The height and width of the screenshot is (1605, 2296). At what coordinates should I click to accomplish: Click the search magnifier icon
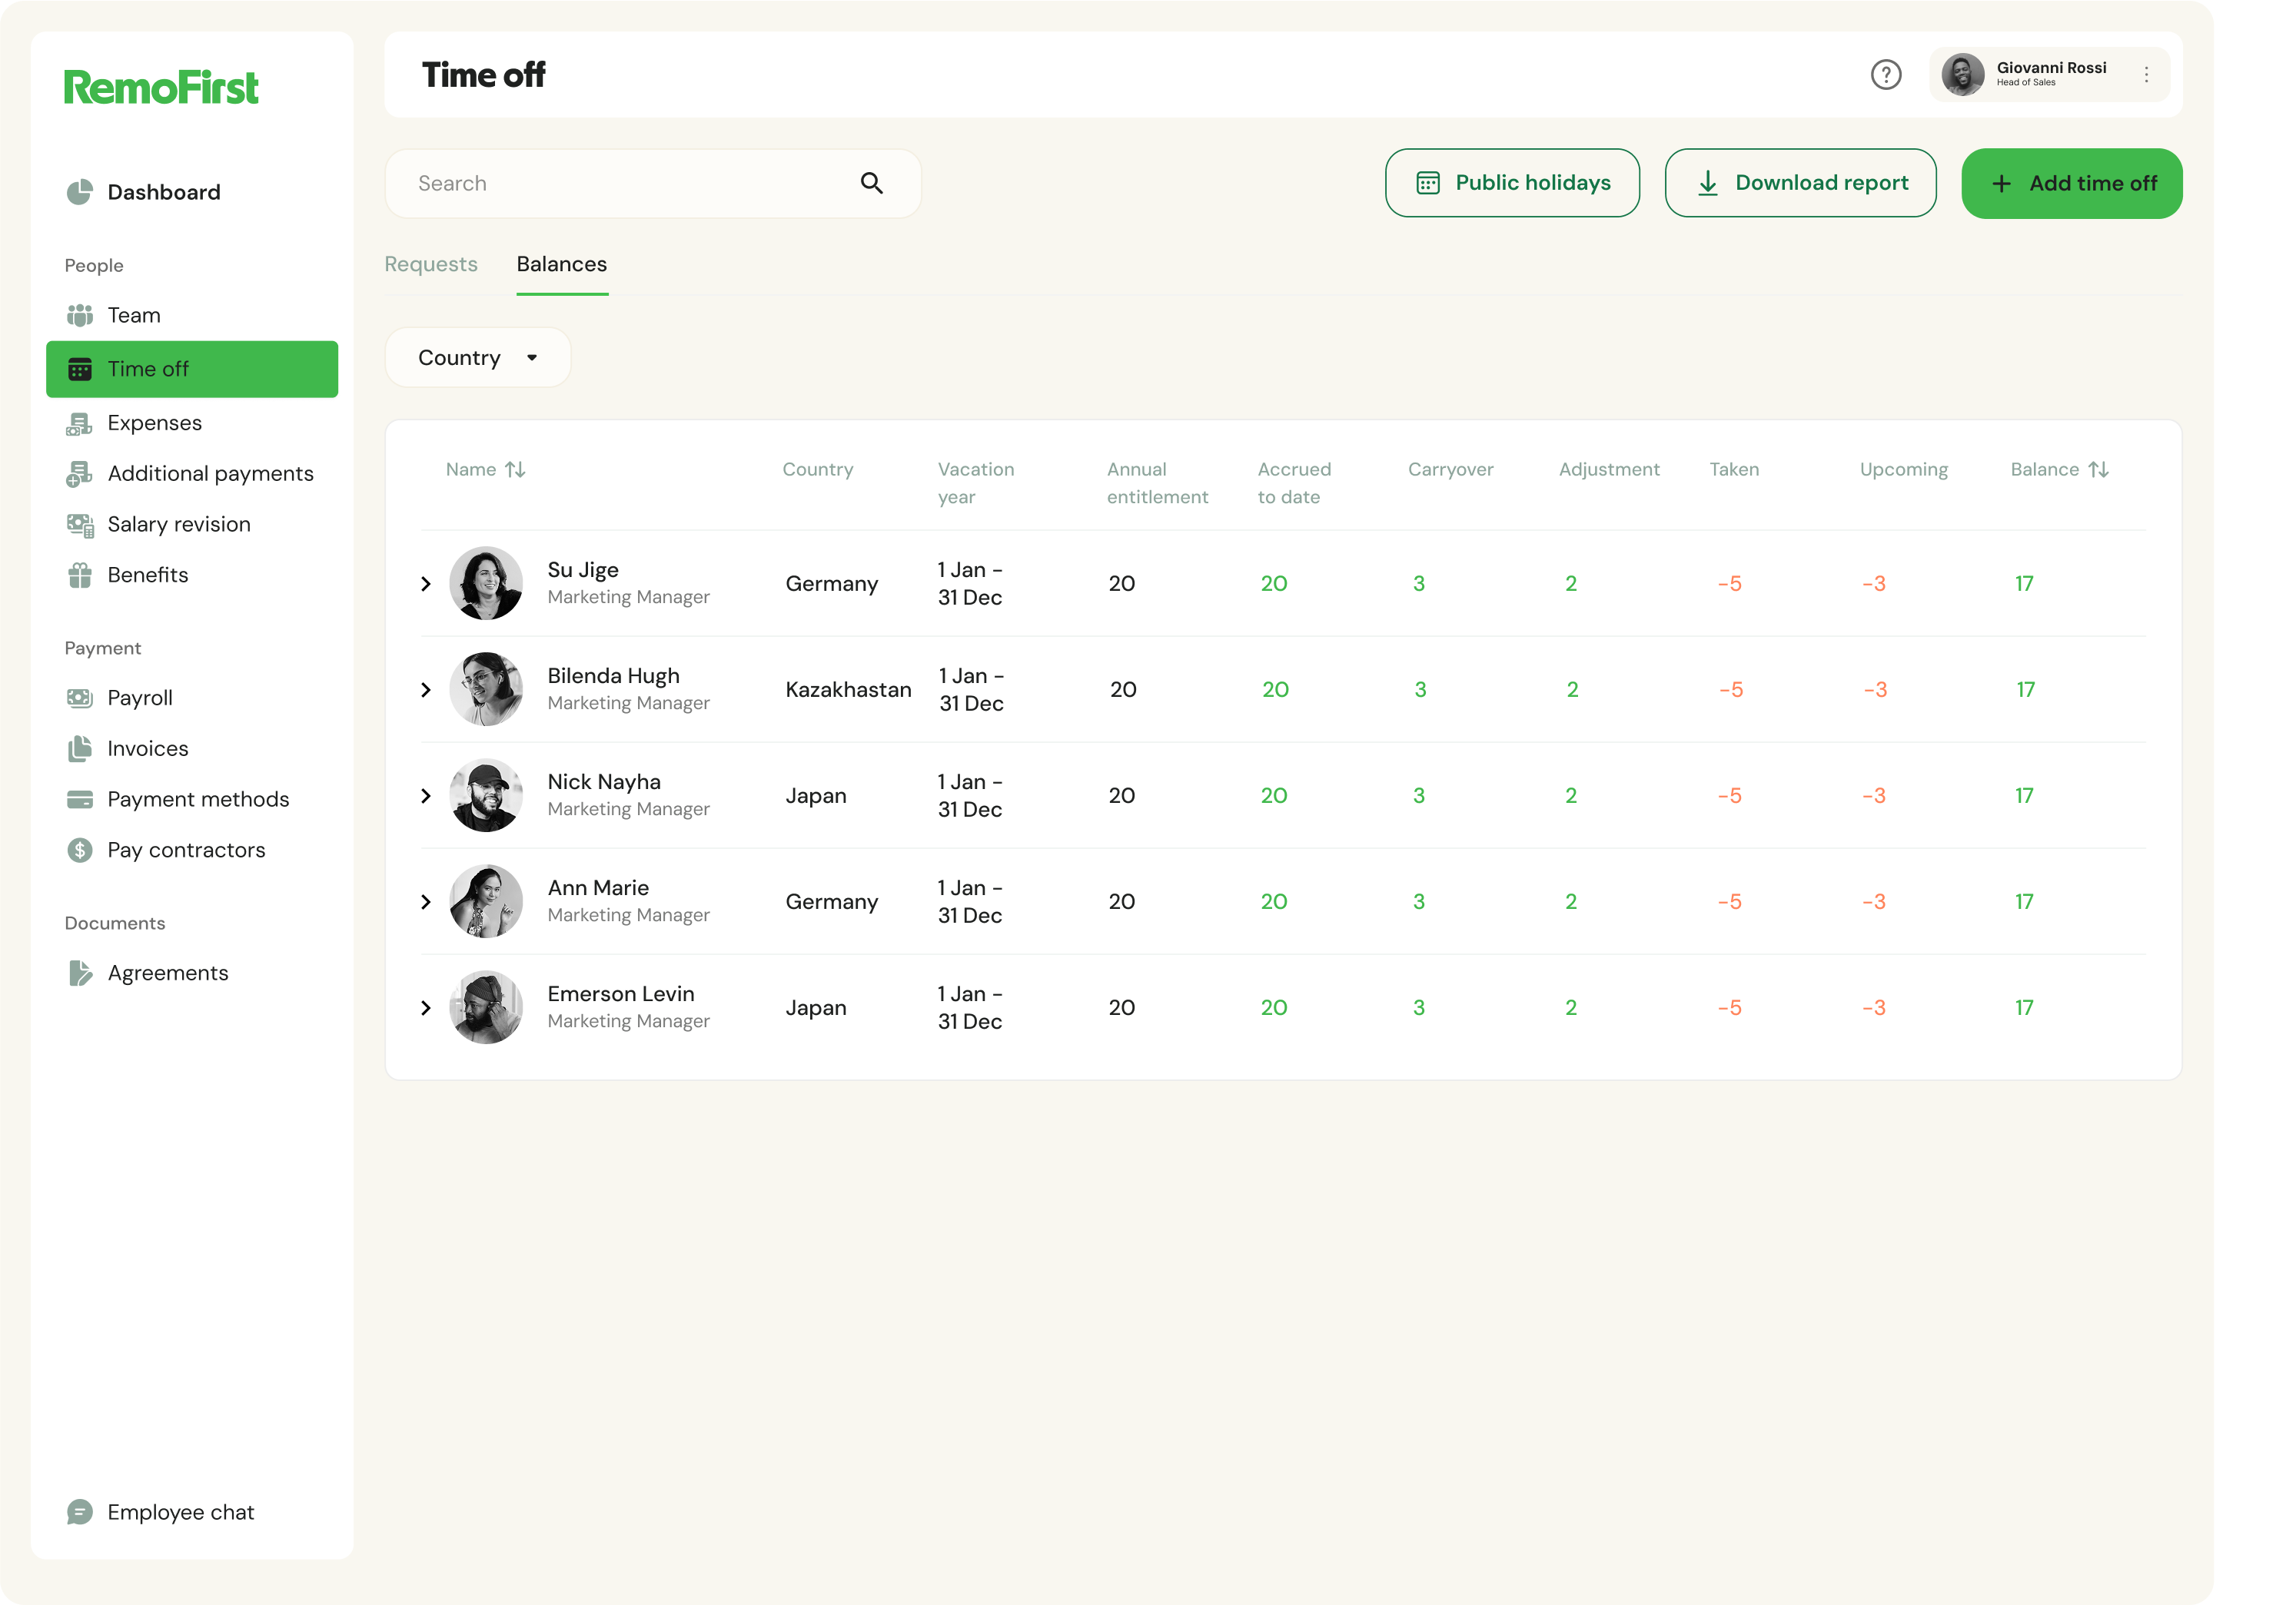[x=871, y=184]
